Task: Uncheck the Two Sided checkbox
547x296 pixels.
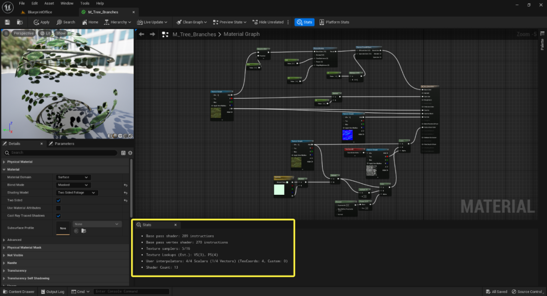Action: pyautogui.click(x=59, y=200)
